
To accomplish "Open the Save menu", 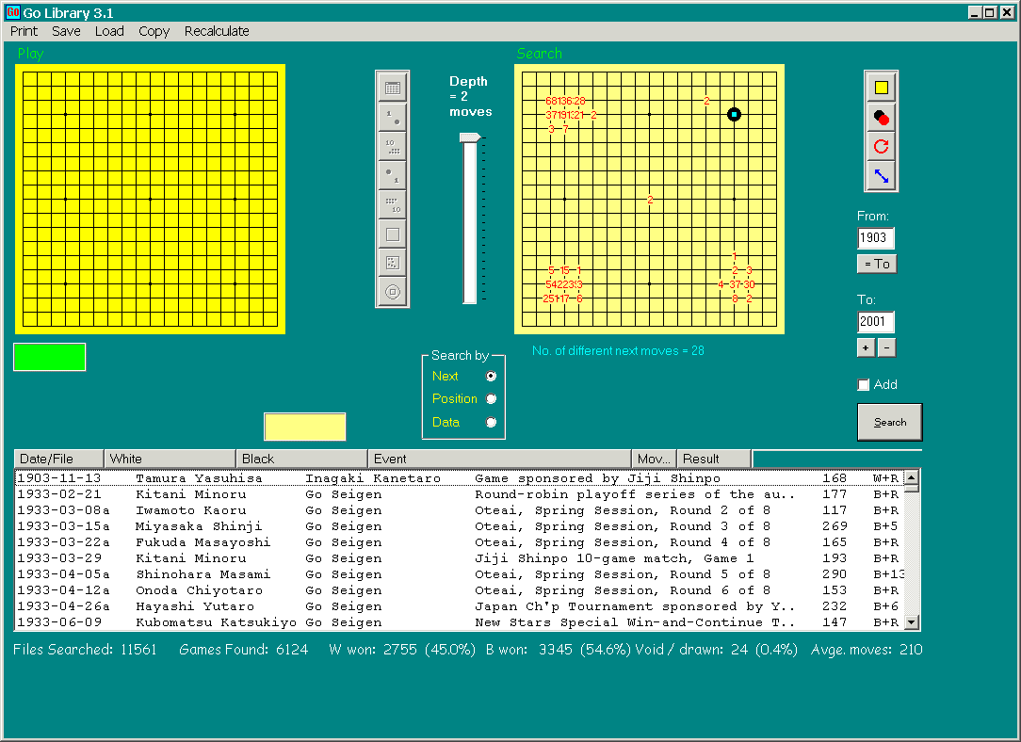I will [67, 31].
